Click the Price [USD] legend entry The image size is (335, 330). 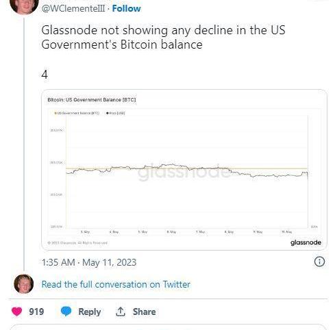coord(115,113)
